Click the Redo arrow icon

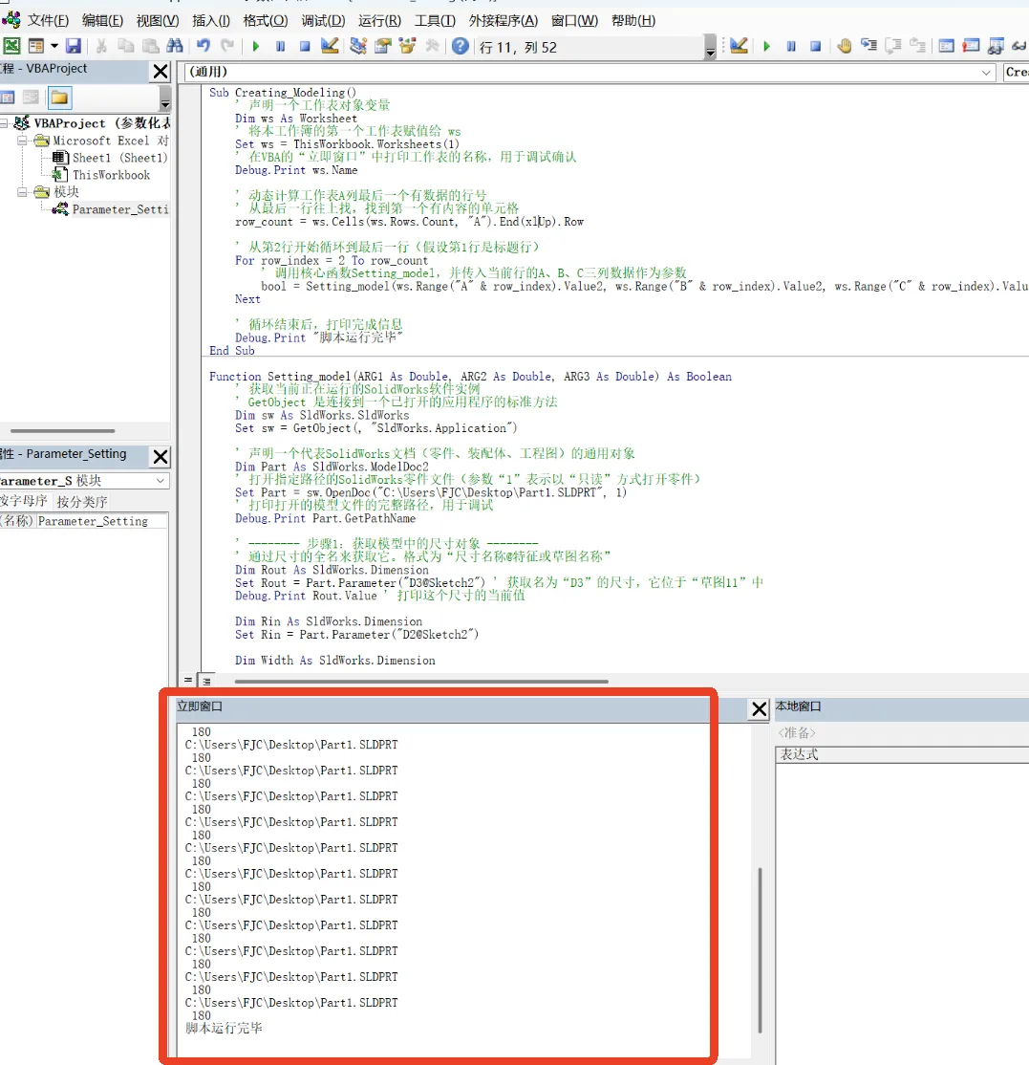(x=227, y=46)
